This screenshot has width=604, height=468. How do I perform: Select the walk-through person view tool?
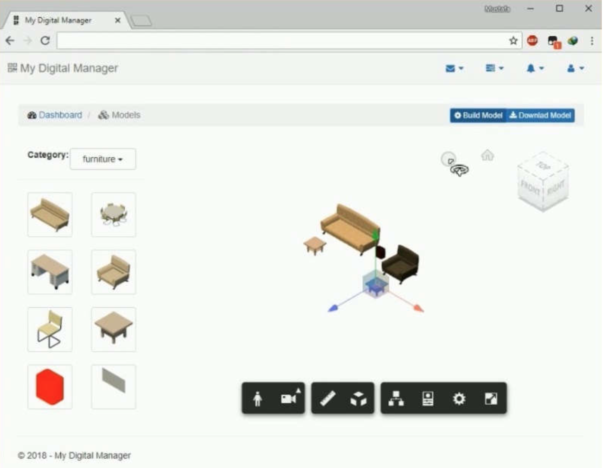[258, 399]
